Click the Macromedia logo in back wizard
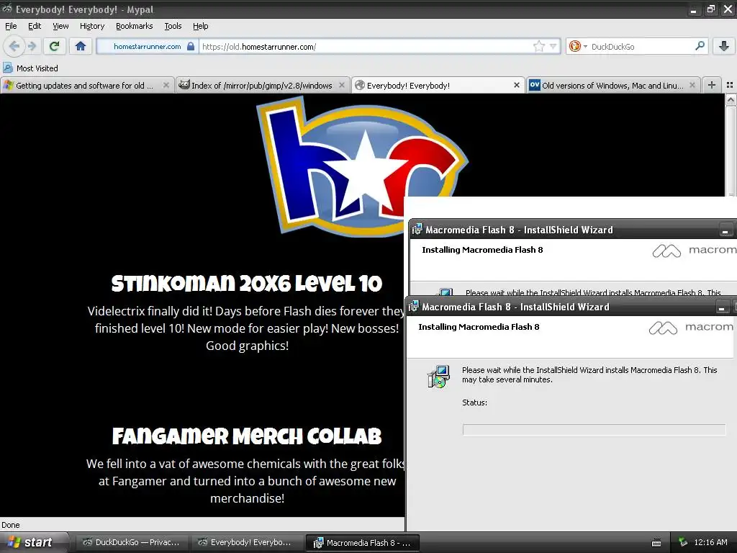This screenshot has height=553, width=737. [695, 250]
